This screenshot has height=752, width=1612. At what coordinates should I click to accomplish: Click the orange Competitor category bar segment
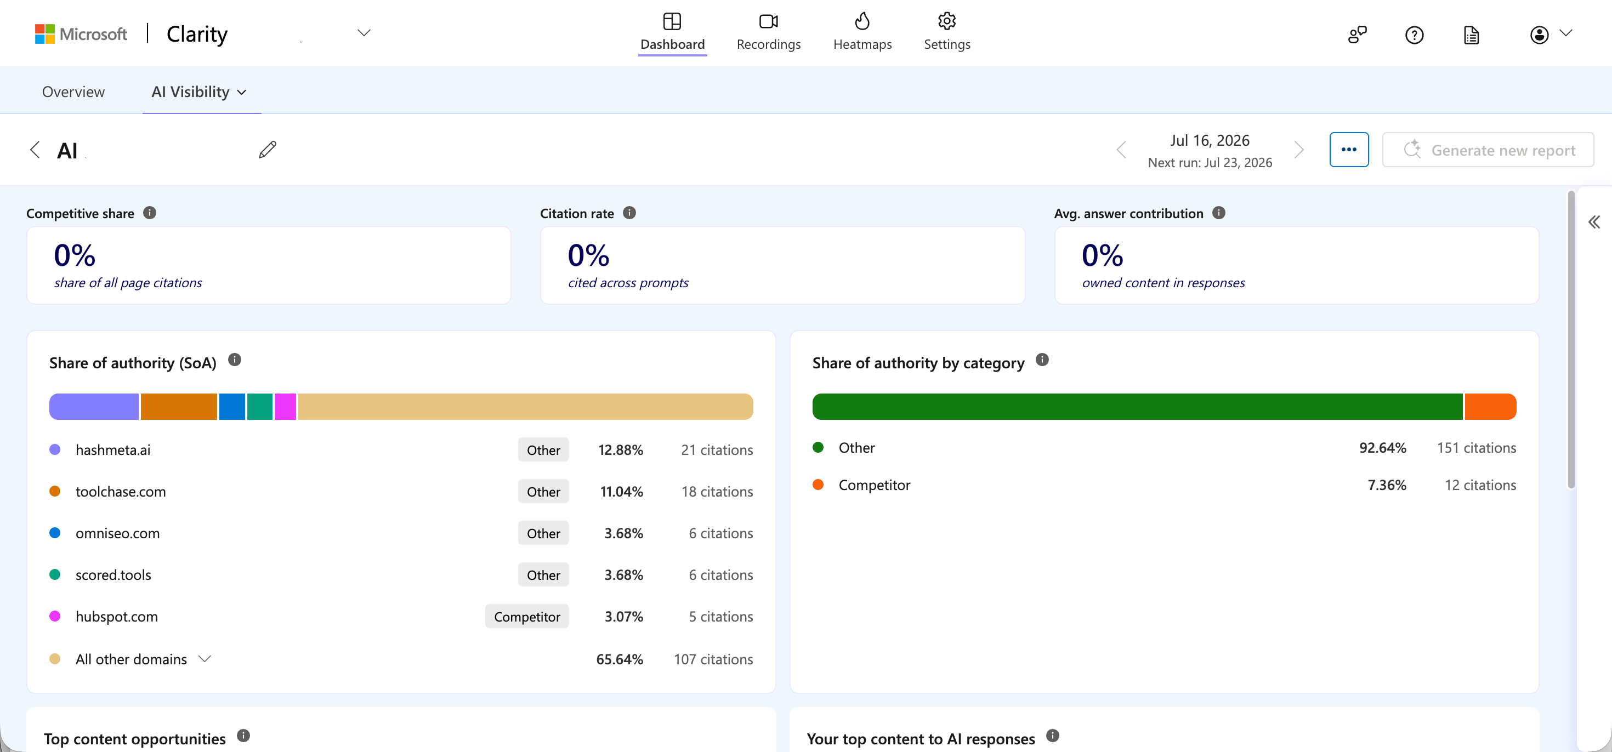[x=1490, y=407]
